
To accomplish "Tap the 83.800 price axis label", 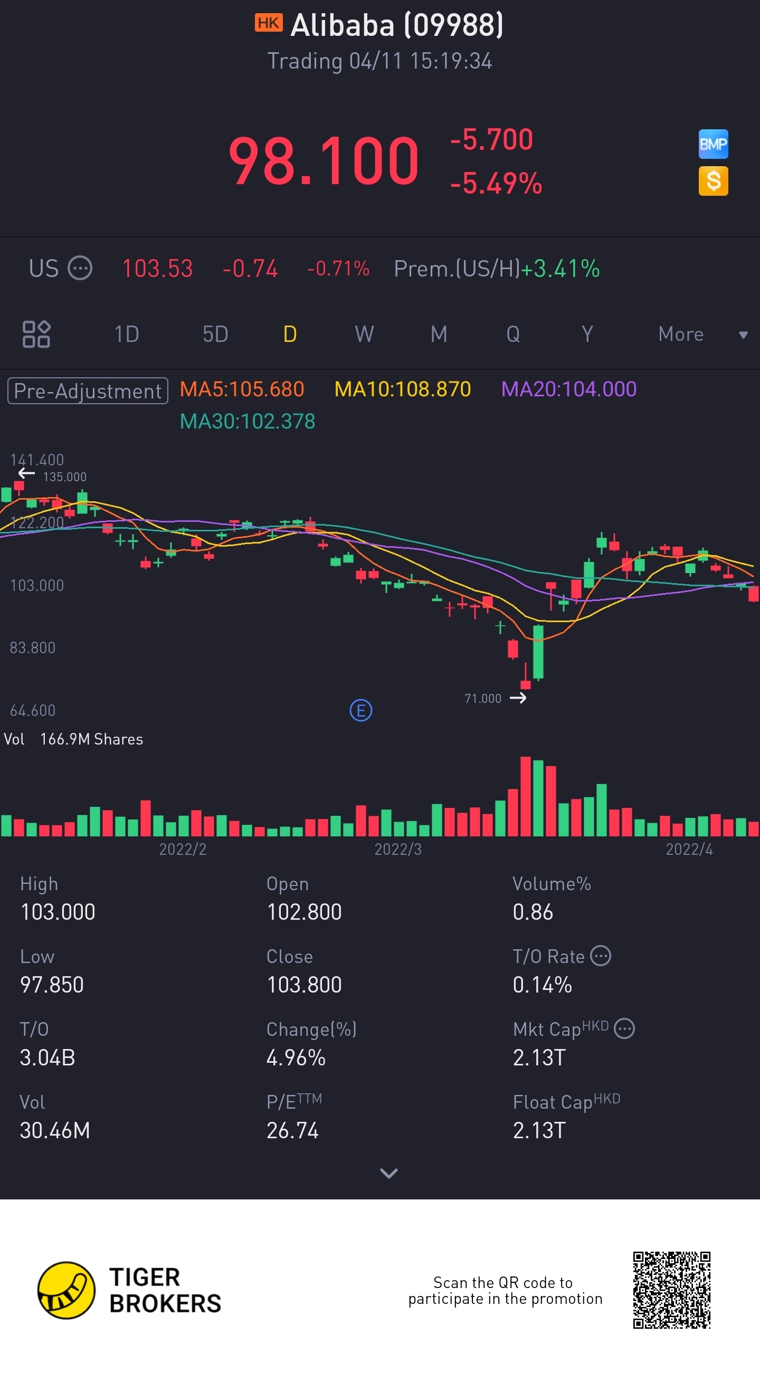I will point(33,647).
